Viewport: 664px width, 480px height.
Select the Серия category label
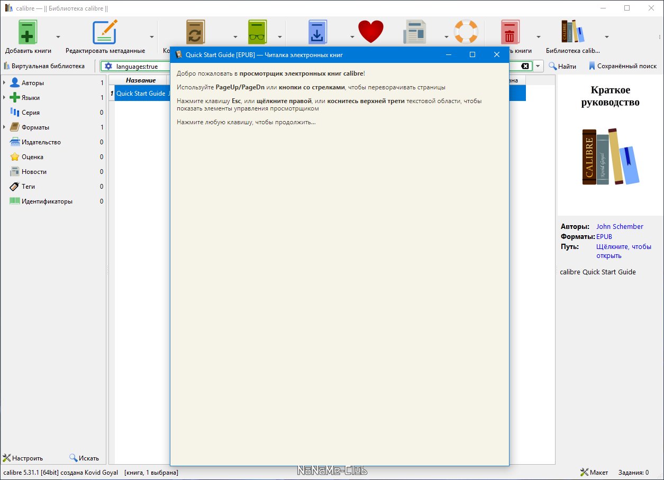[x=31, y=113]
